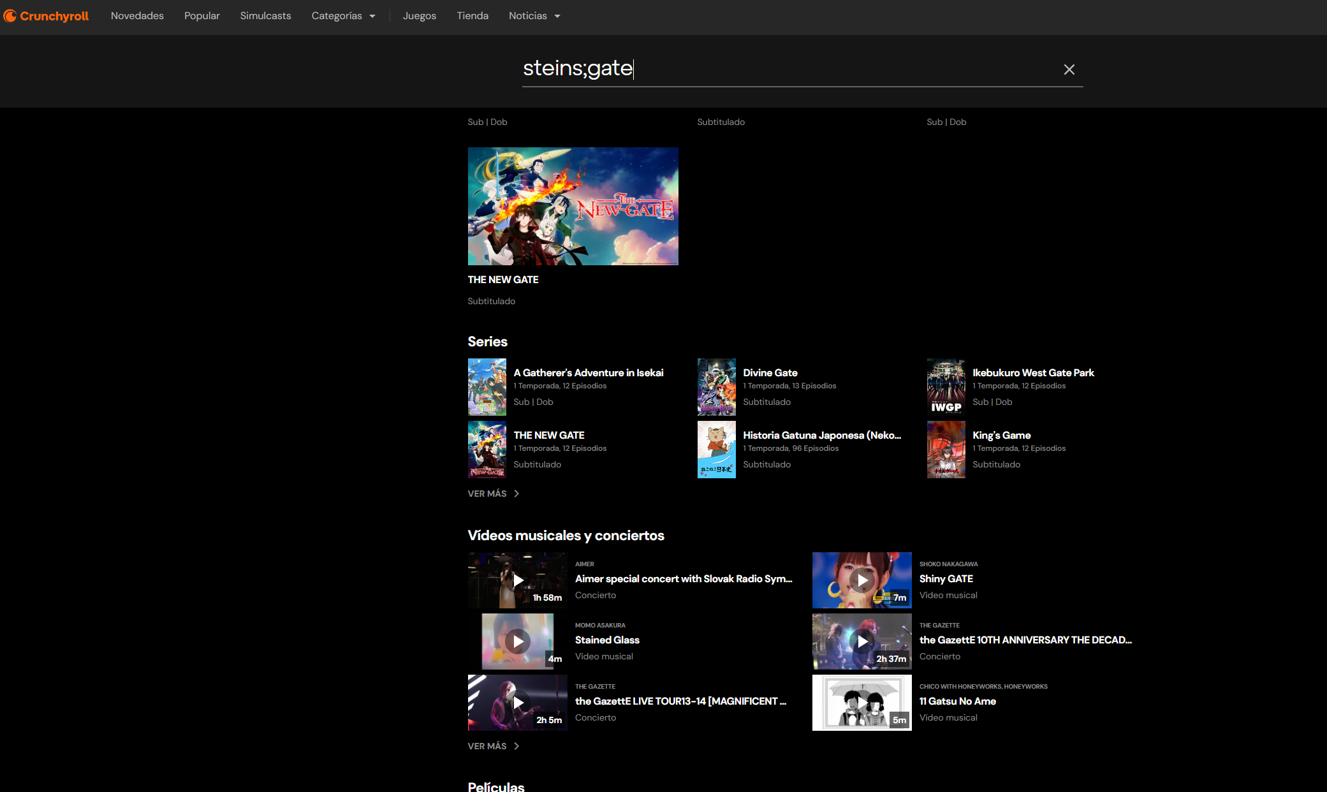Screen dimensions: 1327x792
Task: Click the Vídeos musicales y conciertos heading
Action: (566, 536)
